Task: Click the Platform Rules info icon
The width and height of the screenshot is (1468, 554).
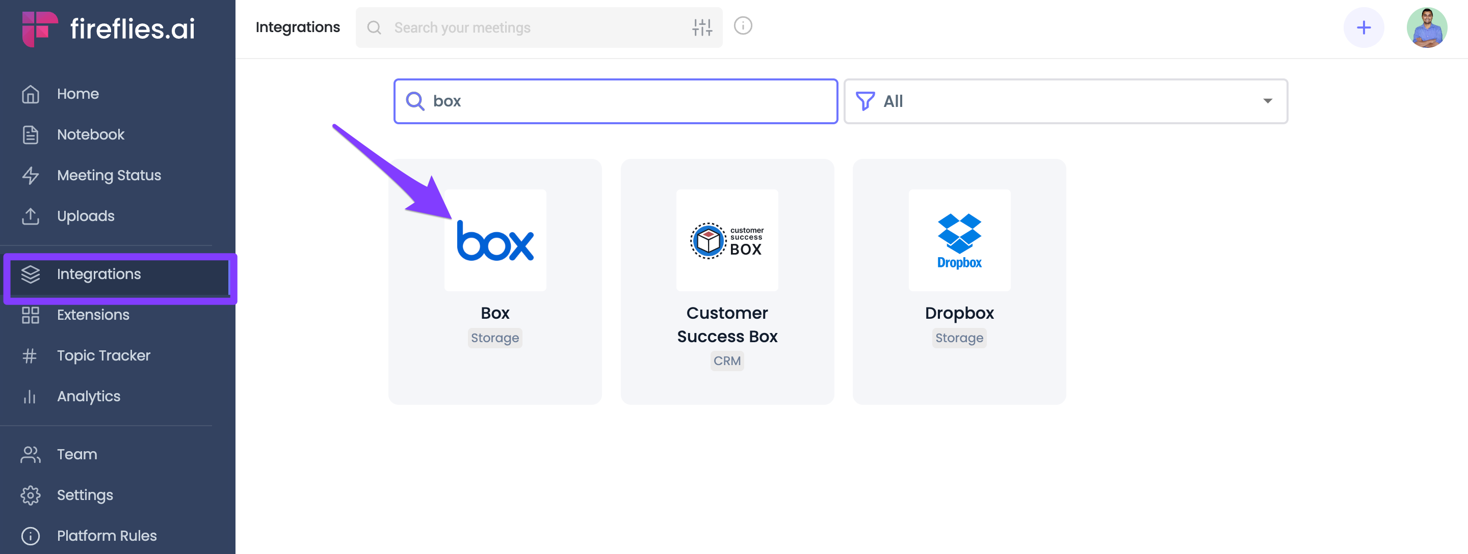Action: pos(30,536)
